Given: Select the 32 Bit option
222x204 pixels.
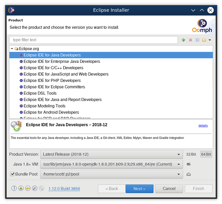Looking at the screenshot, I should 191,154.
